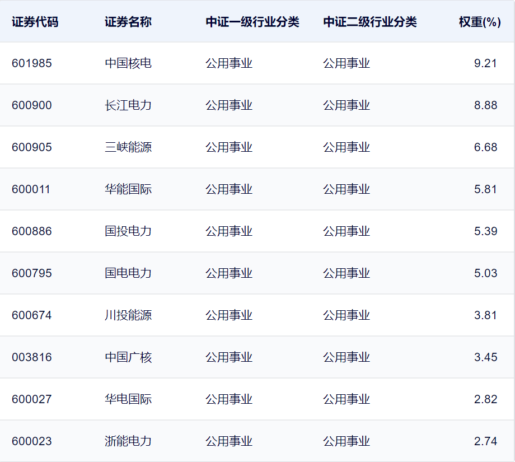The height and width of the screenshot is (462, 515).
Task: Select stock code 600795
Action: click(32, 273)
